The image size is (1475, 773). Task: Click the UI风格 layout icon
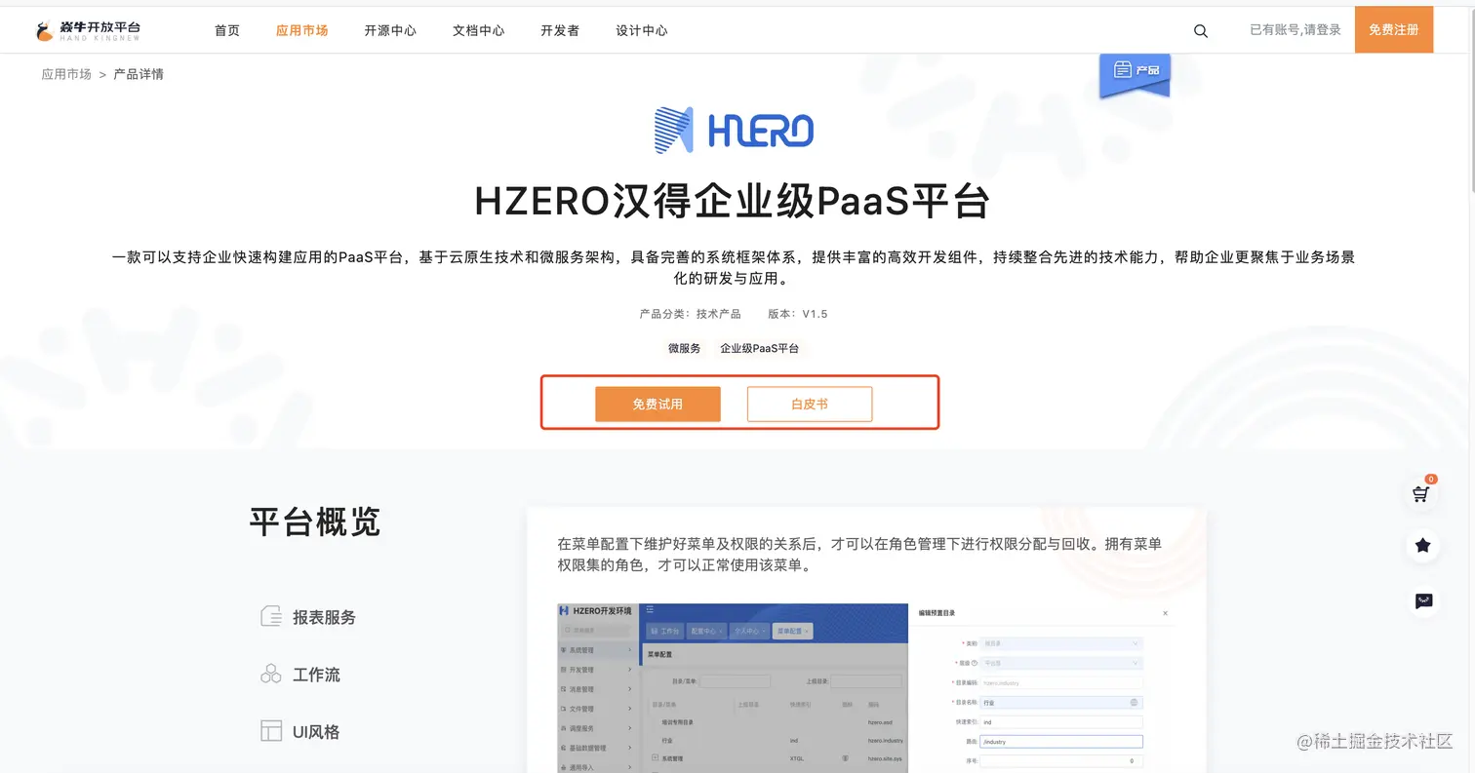[271, 731]
